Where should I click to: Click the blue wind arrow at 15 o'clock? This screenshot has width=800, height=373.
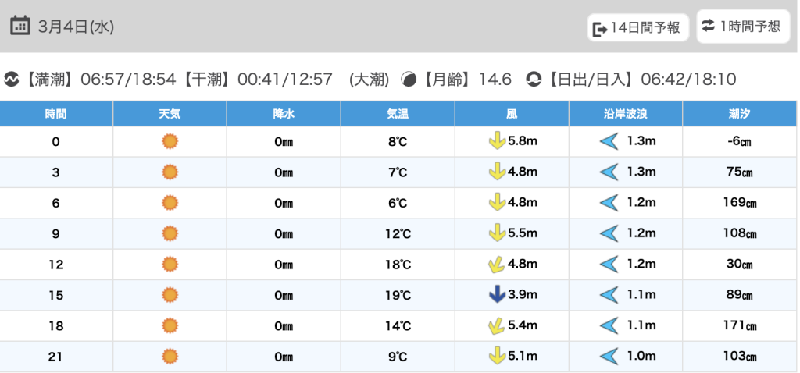click(x=496, y=295)
